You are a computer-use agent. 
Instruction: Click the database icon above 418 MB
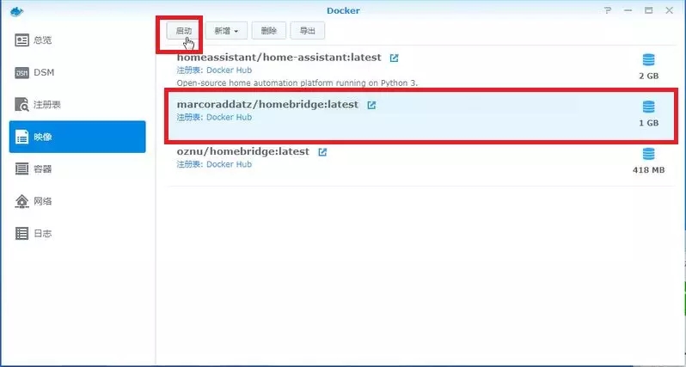[x=649, y=154]
